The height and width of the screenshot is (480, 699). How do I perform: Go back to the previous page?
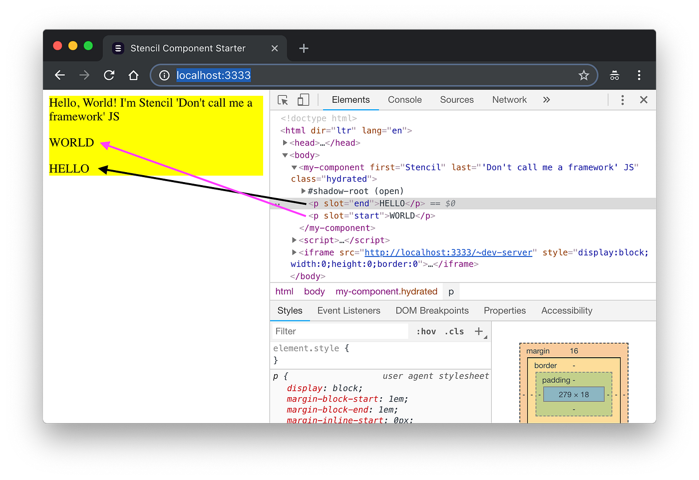click(x=60, y=75)
